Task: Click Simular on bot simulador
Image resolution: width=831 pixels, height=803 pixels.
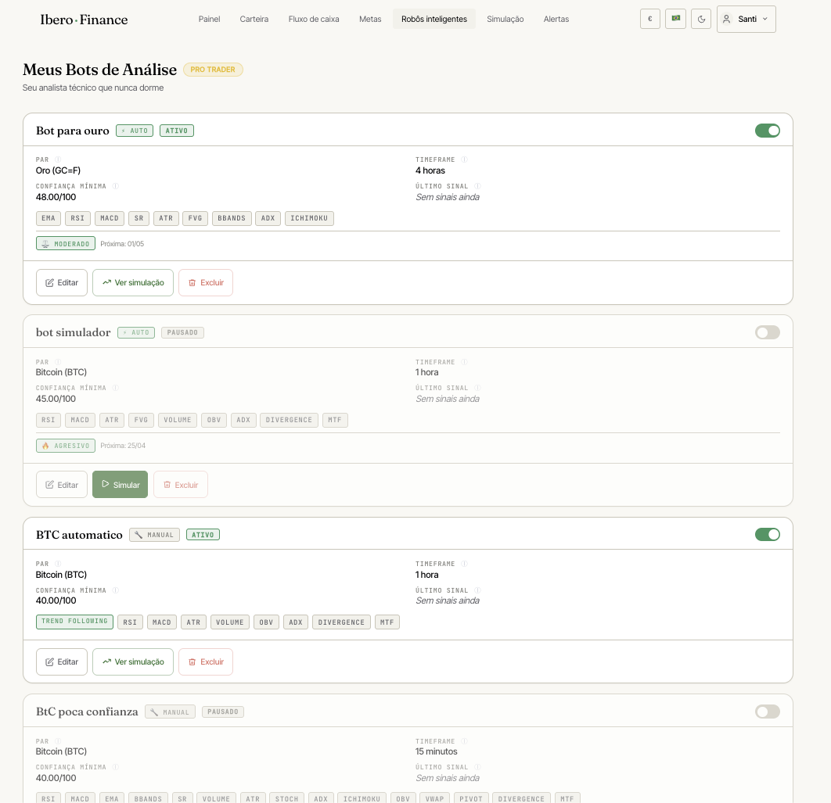Action: tap(121, 485)
